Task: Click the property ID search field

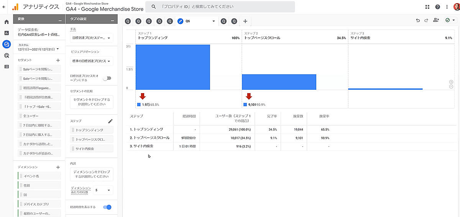Action: (222, 7)
